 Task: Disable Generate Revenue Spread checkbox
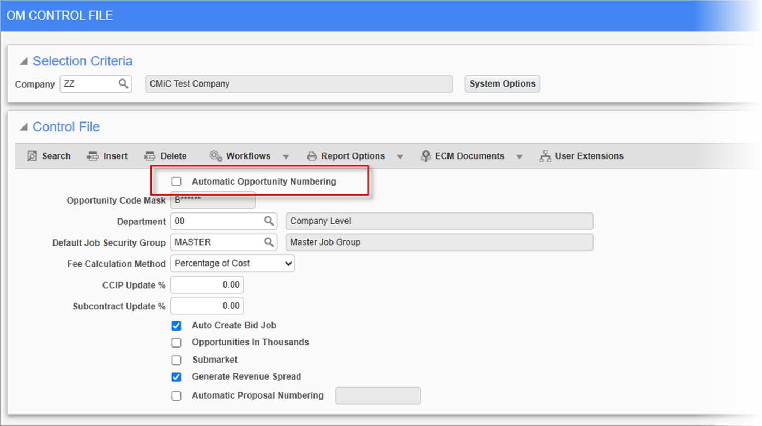[177, 377]
